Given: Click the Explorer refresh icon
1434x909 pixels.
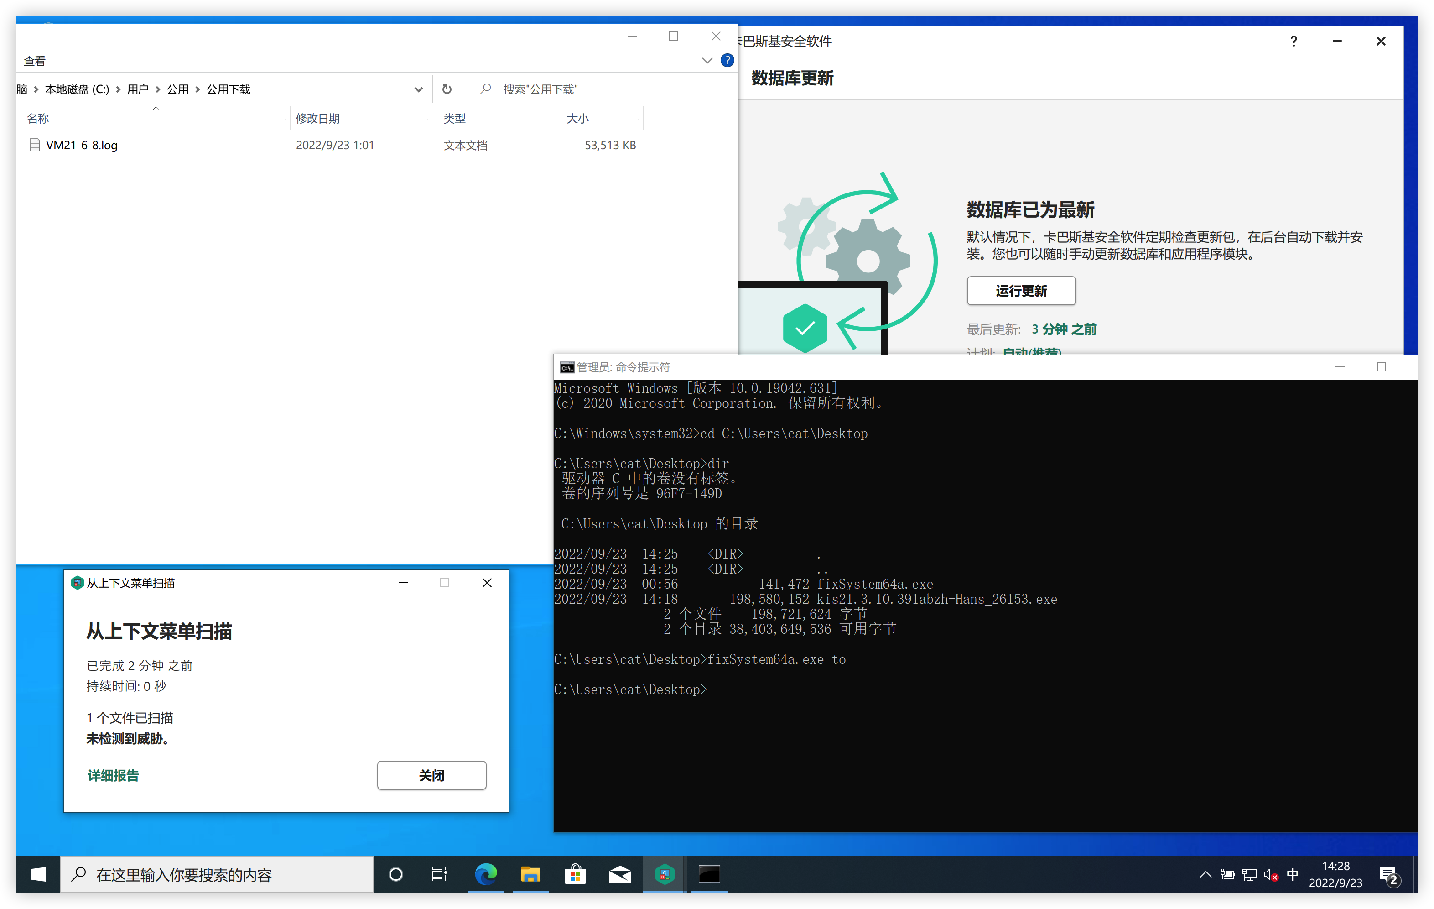Looking at the screenshot, I should 447,89.
